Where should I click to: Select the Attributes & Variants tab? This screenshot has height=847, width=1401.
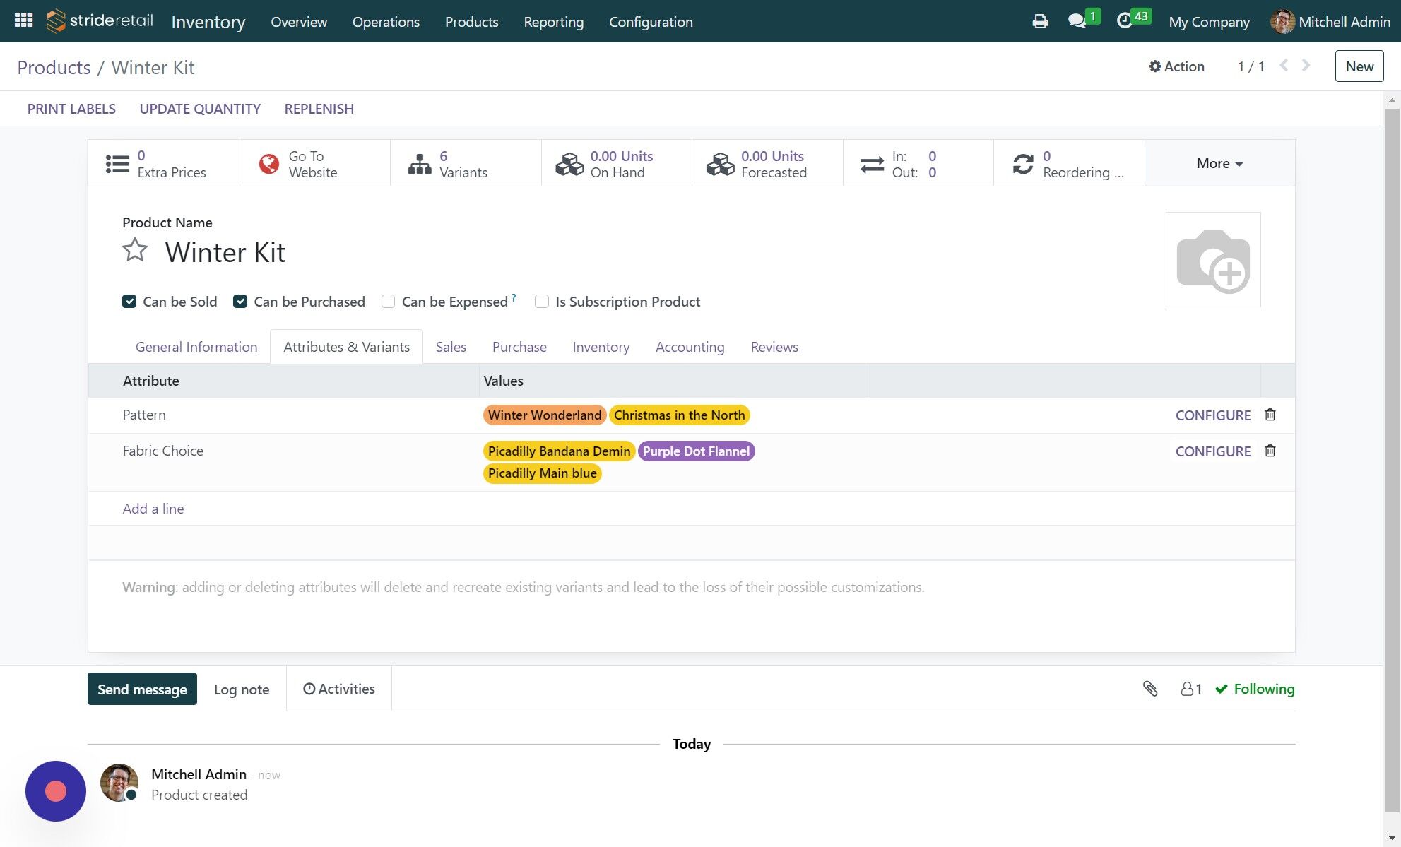pos(346,347)
